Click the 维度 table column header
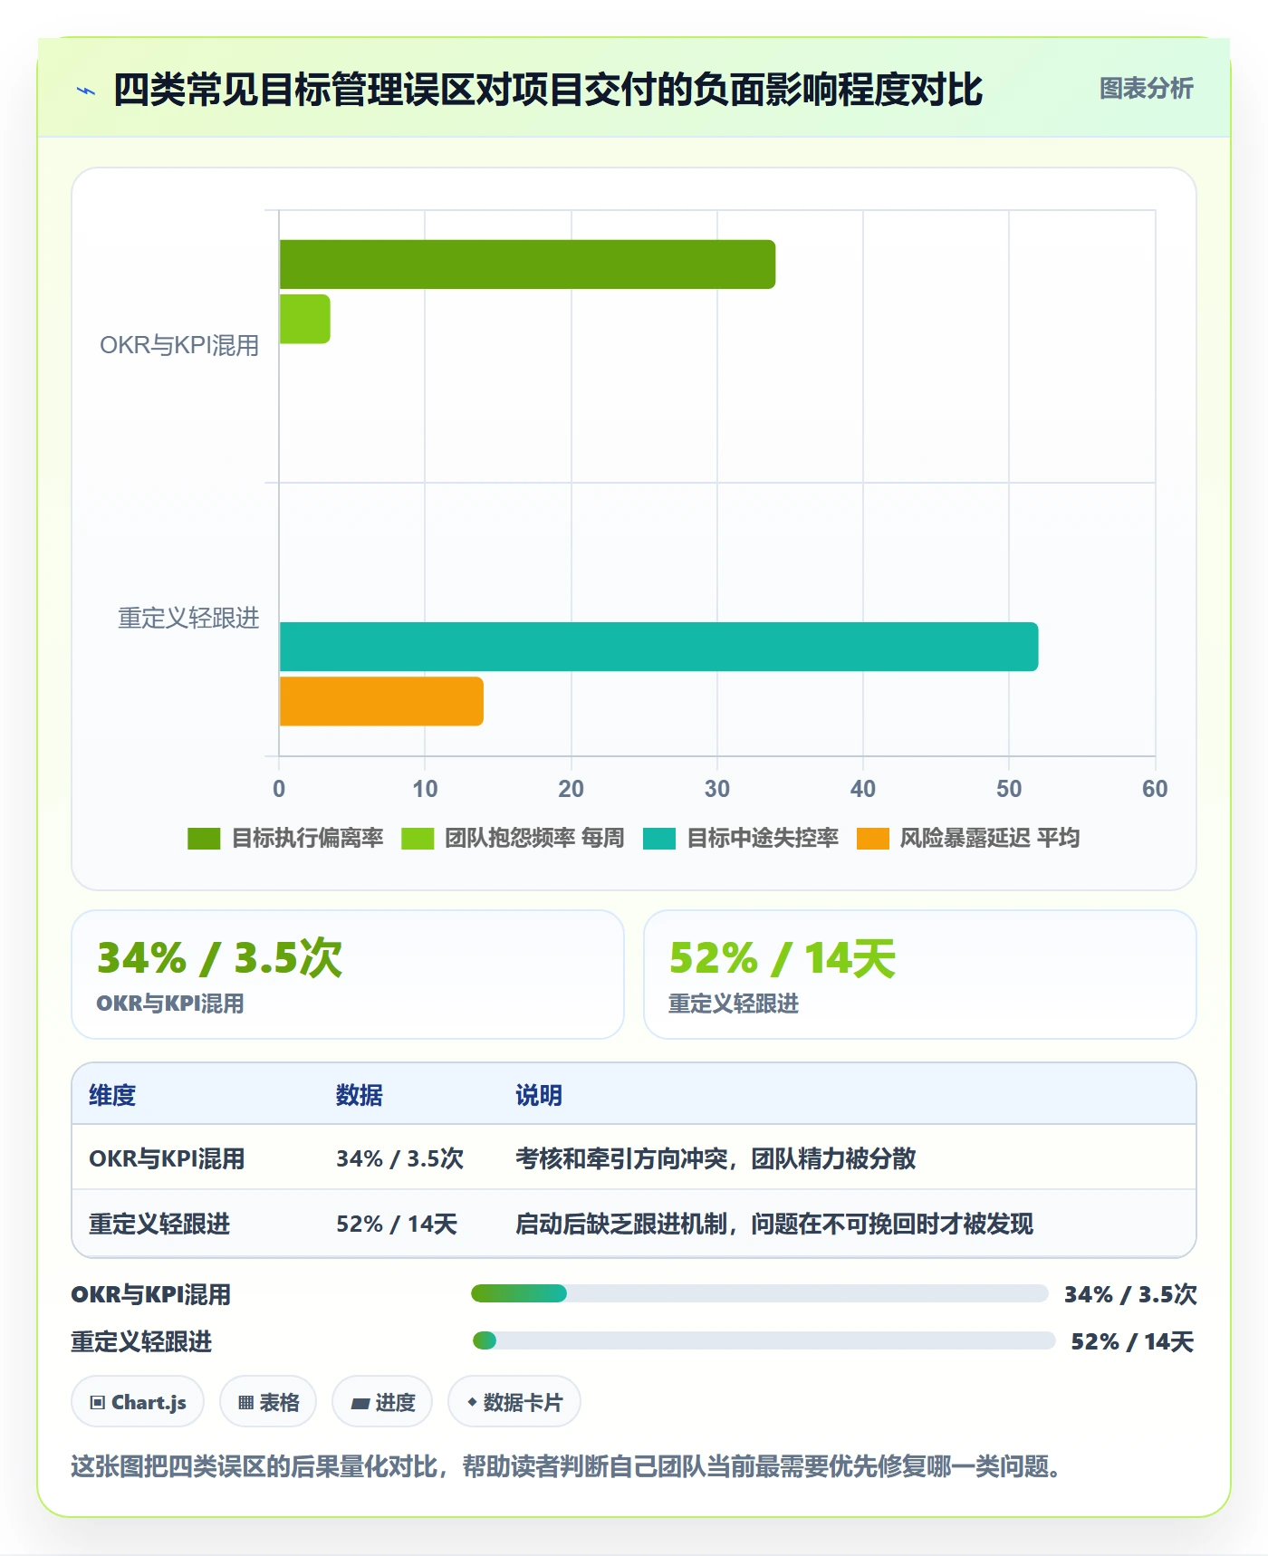 [x=112, y=1095]
